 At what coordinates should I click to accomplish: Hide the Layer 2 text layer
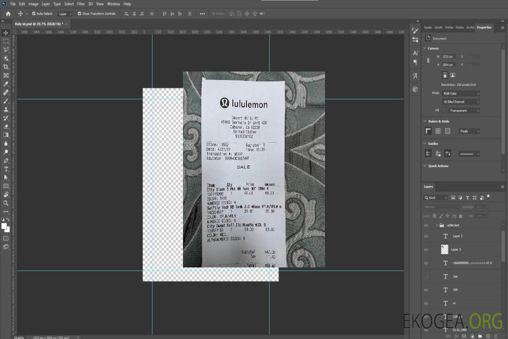[426, 236]
